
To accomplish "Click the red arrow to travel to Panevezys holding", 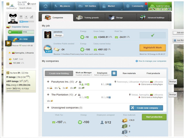I will point(139,84).
